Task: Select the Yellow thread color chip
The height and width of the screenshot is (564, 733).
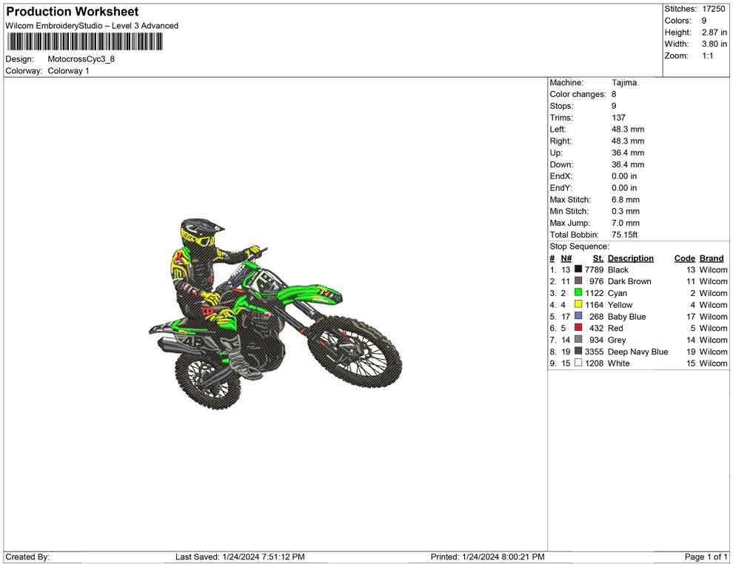Action: [578, 305]
